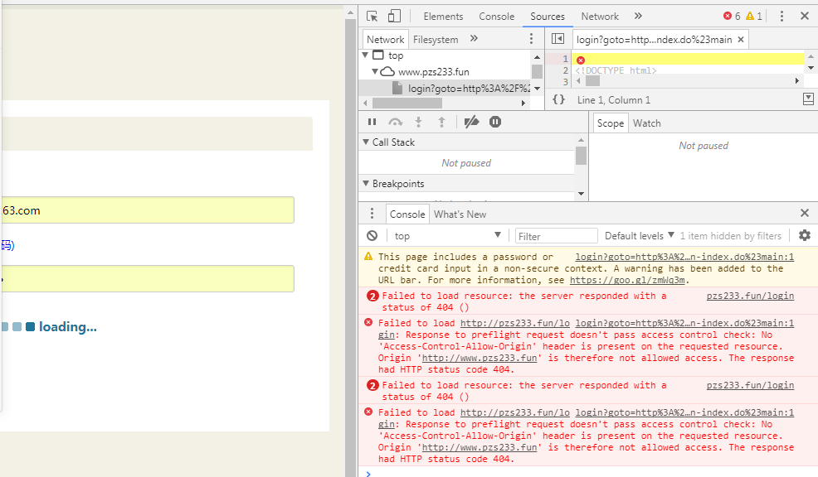Open DevTools customize three-dot menu
Viewport: 818px width, 477px height.
(781, 16)
